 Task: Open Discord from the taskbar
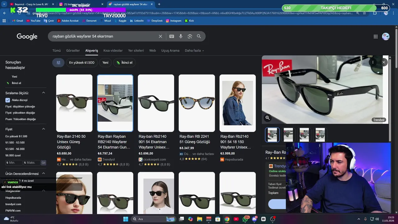click(x=254, y=219)
